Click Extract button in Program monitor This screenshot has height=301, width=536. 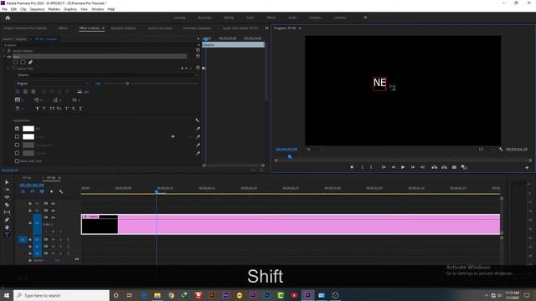444,167
